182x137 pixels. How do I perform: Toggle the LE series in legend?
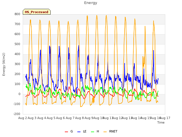pyautogui.click(x=82, y=132)
